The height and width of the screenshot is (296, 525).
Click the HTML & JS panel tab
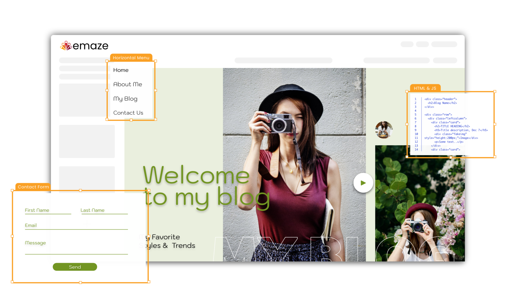pos(425,88)
